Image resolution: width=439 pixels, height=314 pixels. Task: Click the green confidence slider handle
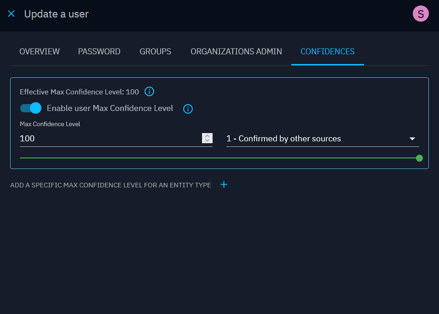click(x=419, y=158)
